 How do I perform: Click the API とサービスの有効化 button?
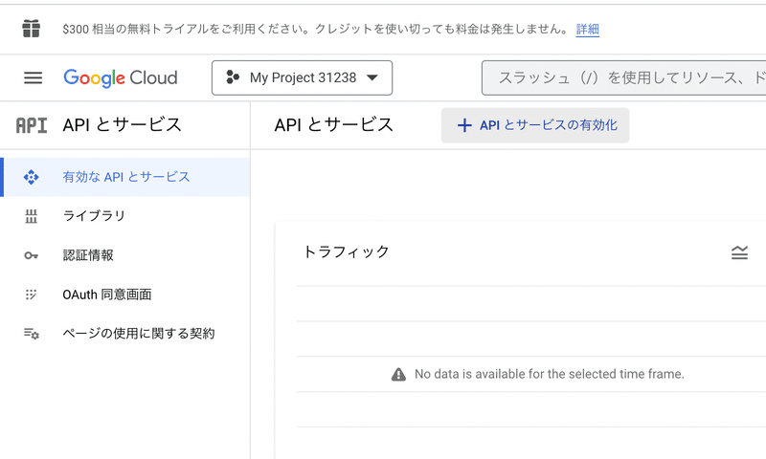pyautogui.click(x=535, y=125)
